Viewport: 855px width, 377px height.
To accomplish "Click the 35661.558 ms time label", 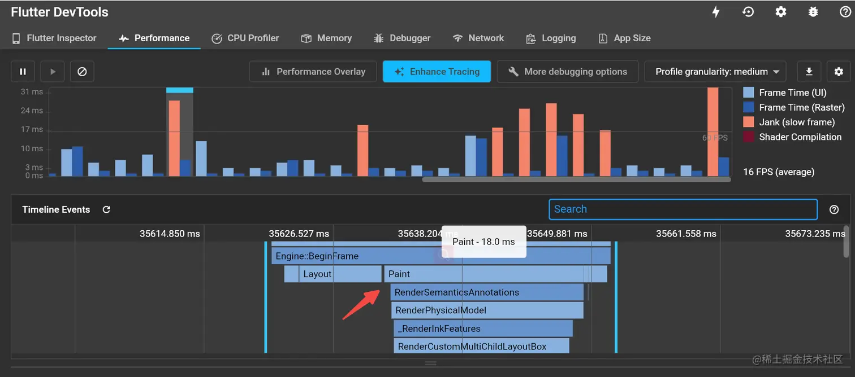I will [x=686, y=233].
